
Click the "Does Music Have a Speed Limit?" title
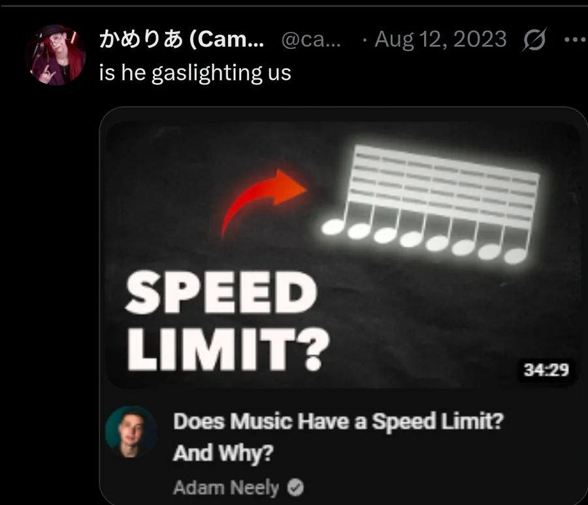pyautogui.click(x=338, y=421)
